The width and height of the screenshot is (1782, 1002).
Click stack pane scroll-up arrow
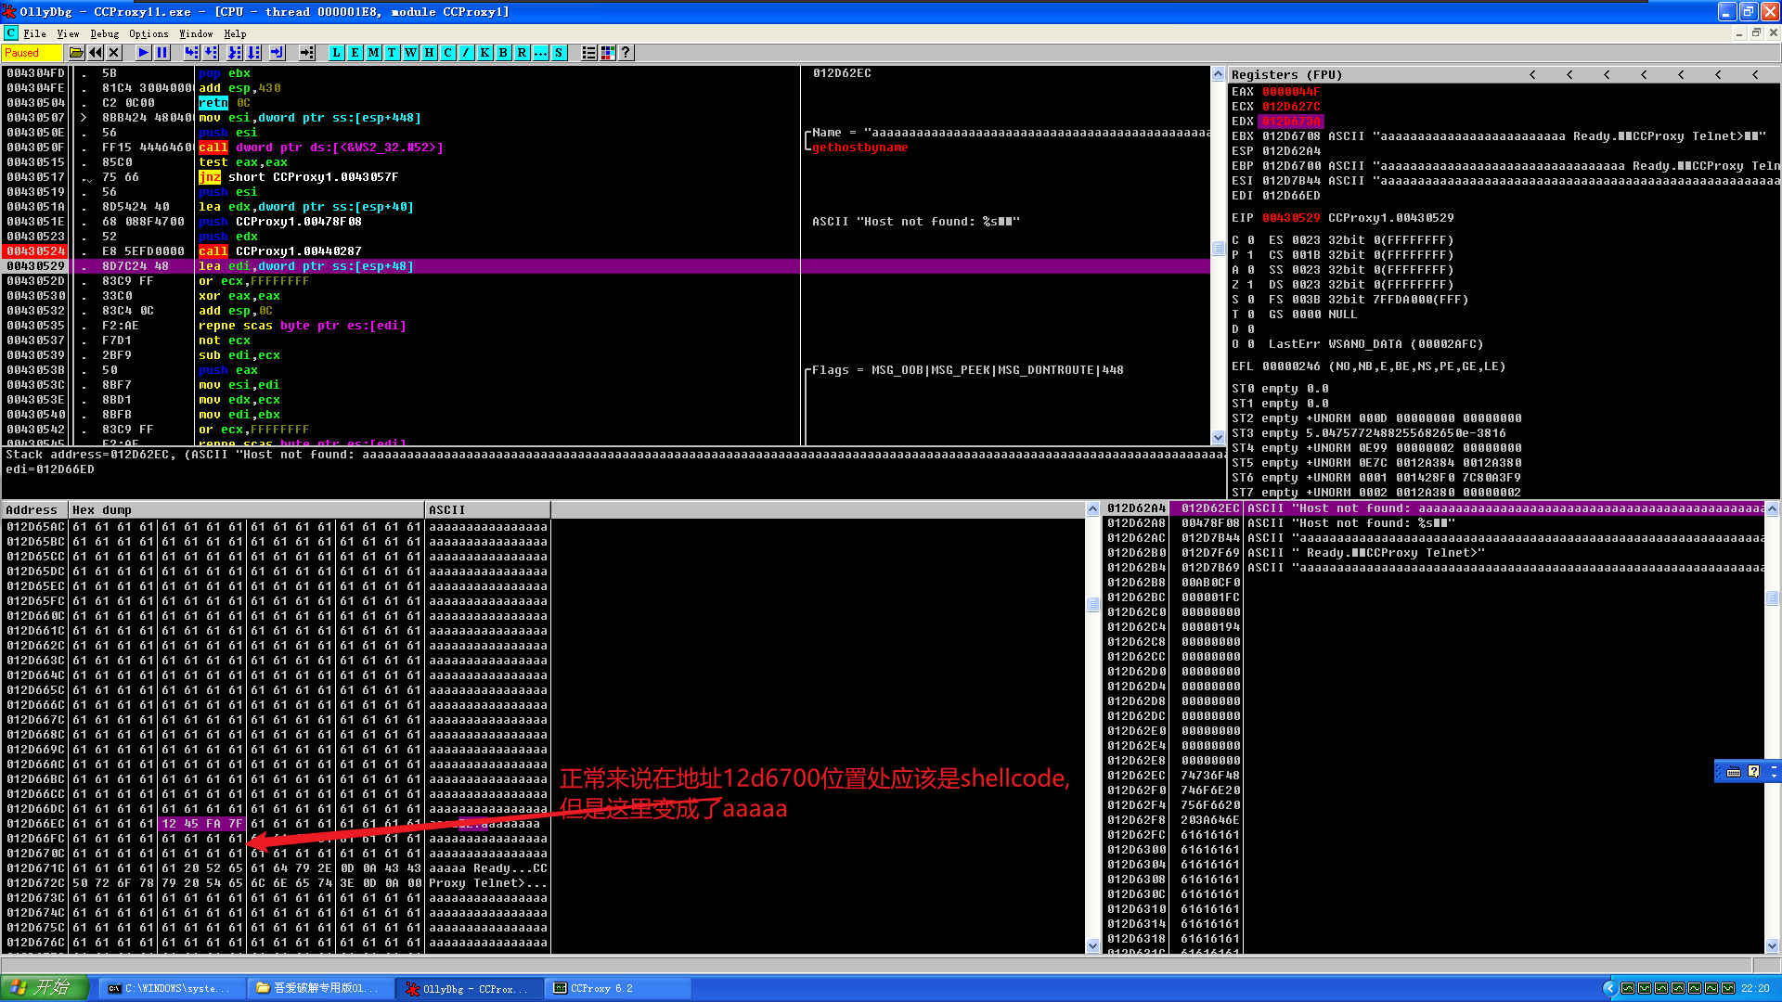[x=1772, y=509]
